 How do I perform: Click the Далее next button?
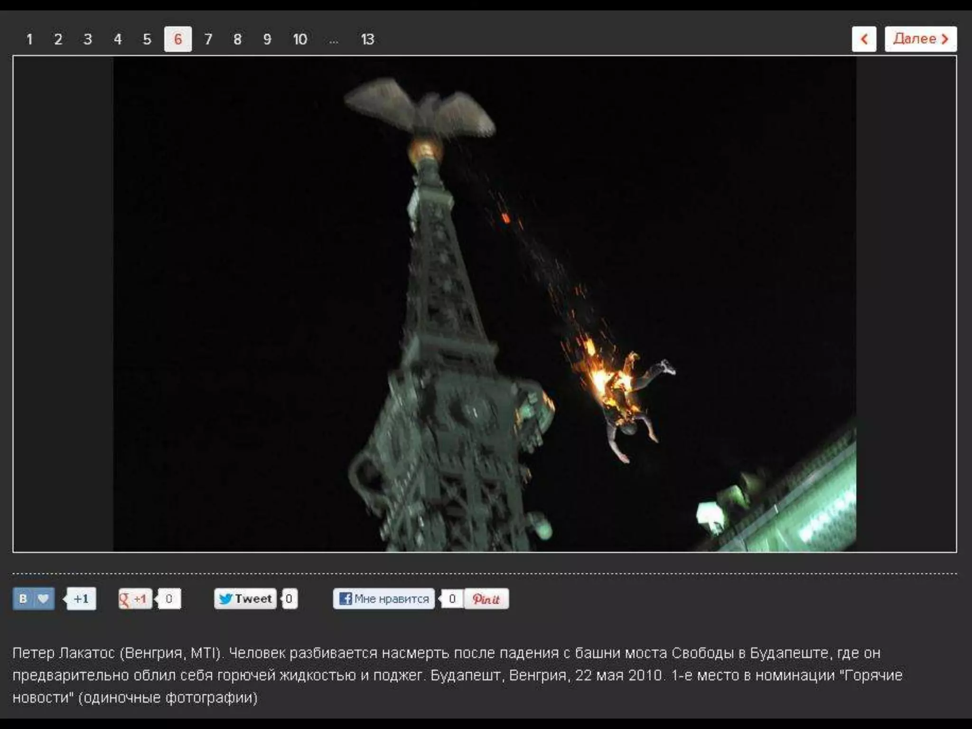pyautogui.click(x=920, y=39)
